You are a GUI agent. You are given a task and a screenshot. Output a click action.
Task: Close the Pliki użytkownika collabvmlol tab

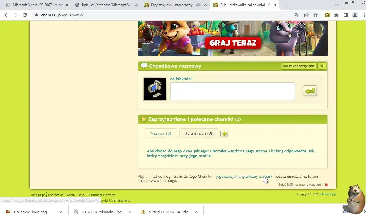coord(275,5)
